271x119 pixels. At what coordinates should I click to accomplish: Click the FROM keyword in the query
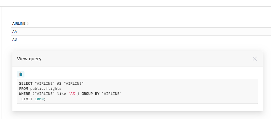(x=24, y=89)
